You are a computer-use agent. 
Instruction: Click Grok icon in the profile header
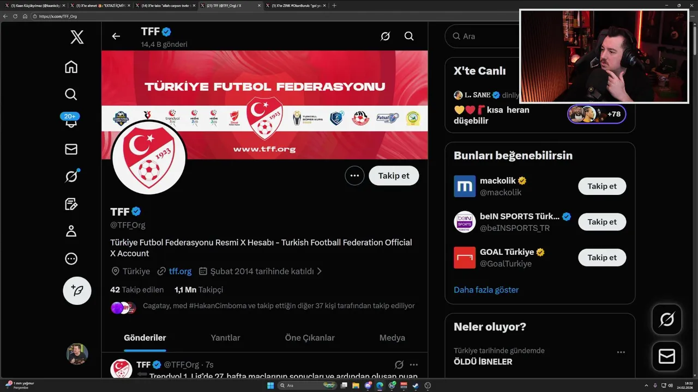(385, 36)
